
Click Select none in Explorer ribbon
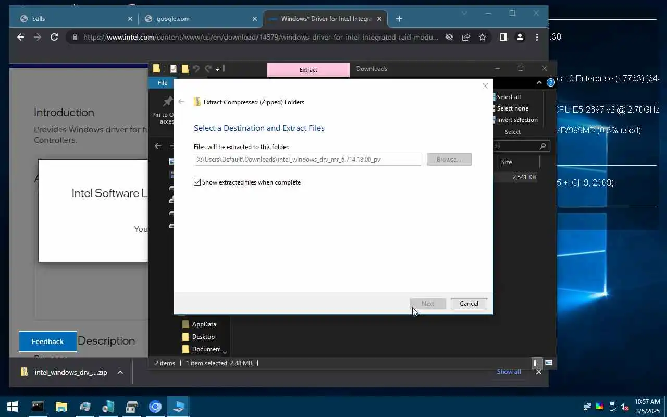[510, 108]
